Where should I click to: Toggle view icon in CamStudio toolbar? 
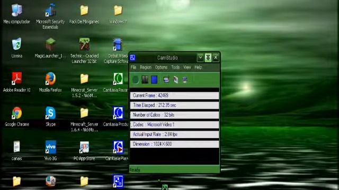click(x=166, y=80)
